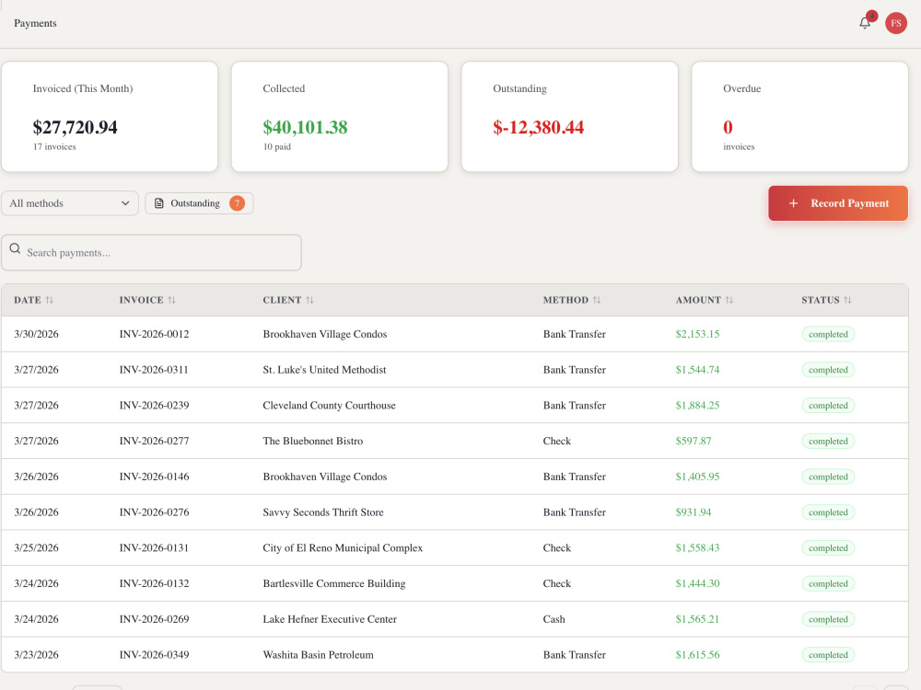Image resolution: width=921 pixels, height=690 pixels.
Task: Sort by the Invoice column arrows
Action: (x=171, y=300)
